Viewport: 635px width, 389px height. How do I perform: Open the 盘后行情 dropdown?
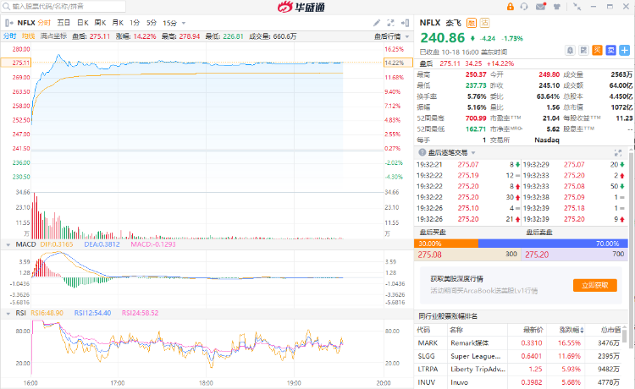(x=392, y=37)
